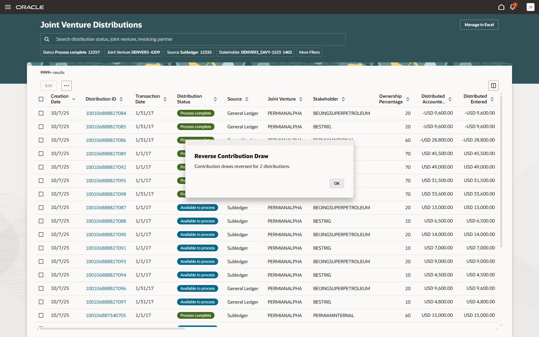Image resolution: width=539 pixels, height=337 pixels.
Task: Open the Joint Venture DENVER3 filter chip
Action: pyautogui.click(x=133, y=52)
